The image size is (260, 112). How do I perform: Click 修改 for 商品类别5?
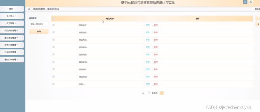(148, 54)
